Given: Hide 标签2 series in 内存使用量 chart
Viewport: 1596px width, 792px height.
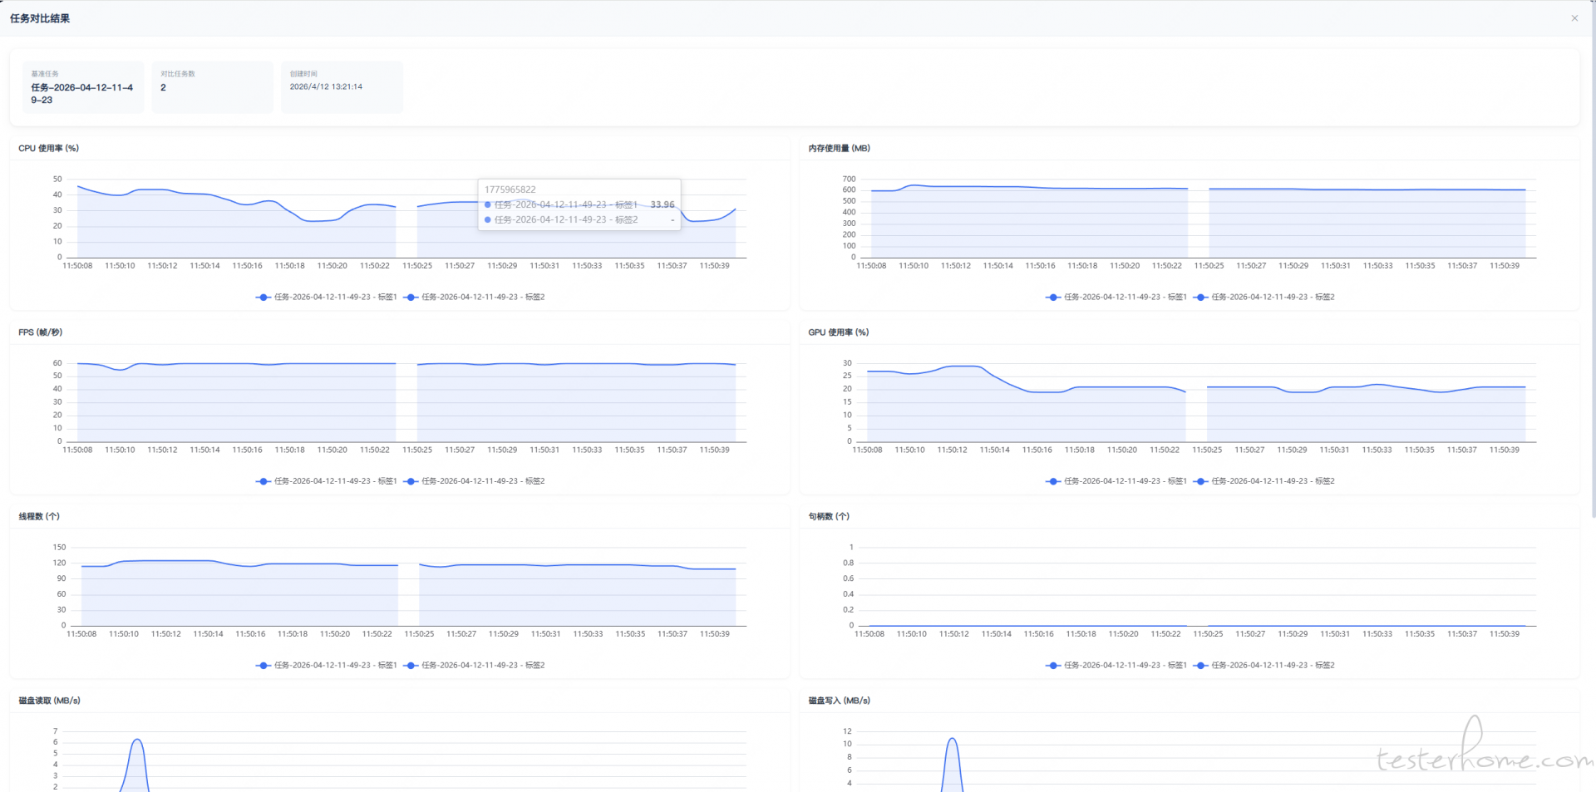Looking at the screenshot, I should [1264, 297].
